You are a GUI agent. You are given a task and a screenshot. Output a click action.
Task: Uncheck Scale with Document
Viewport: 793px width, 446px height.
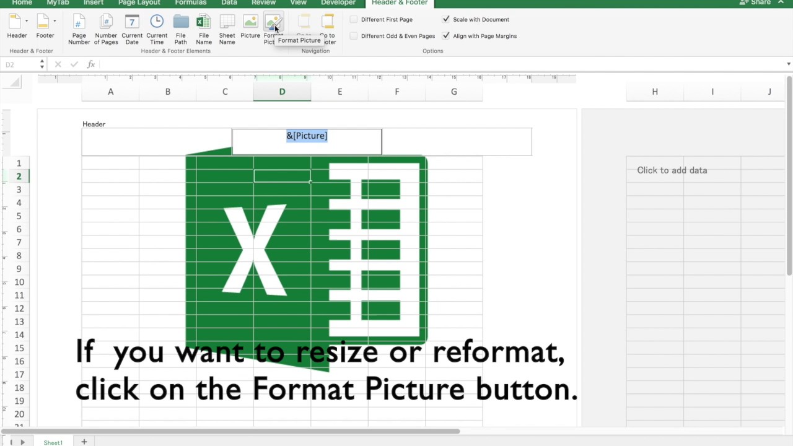[446, 19]
